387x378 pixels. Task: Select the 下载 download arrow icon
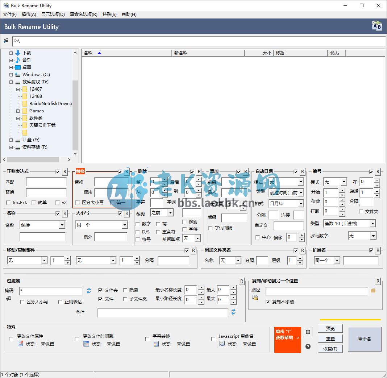[x=18, y=53]
